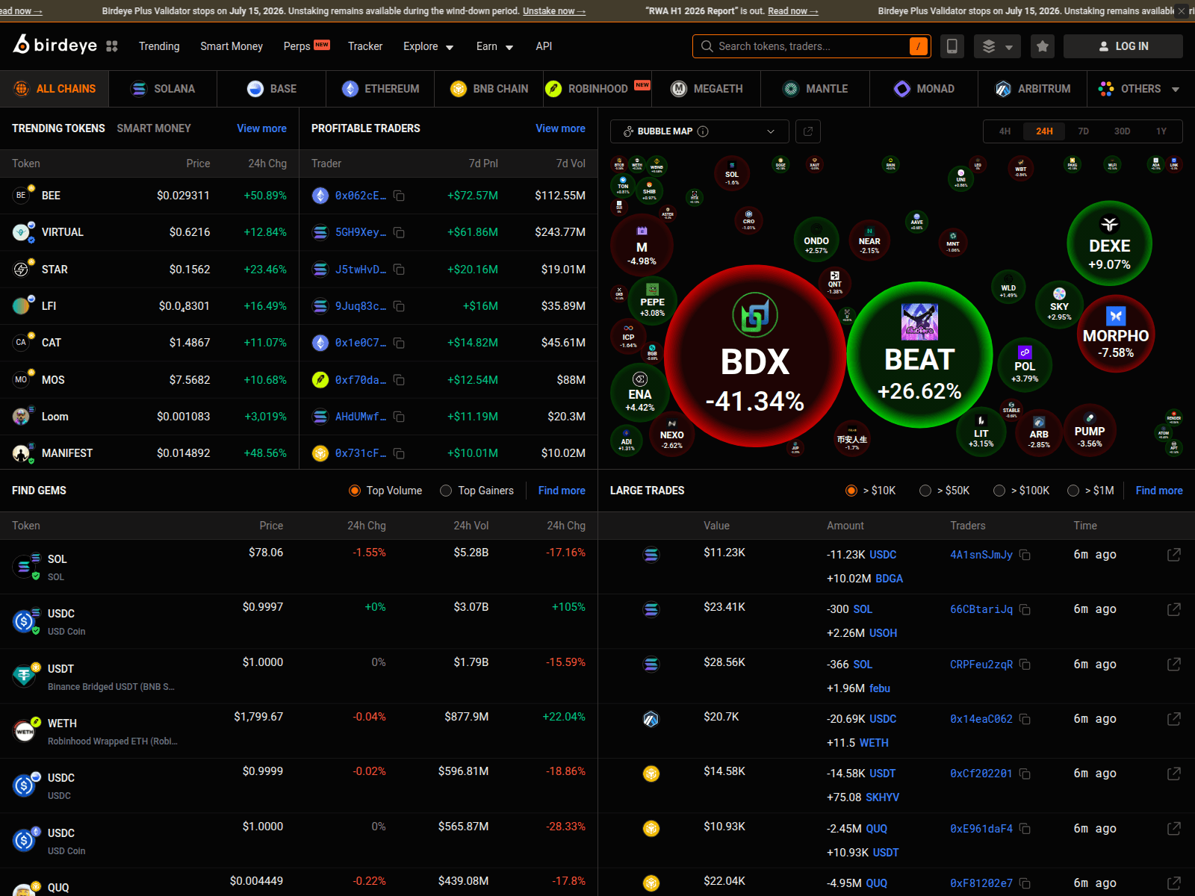
Task: Copy trader address 0x062cE…
Action: (399, 196)
